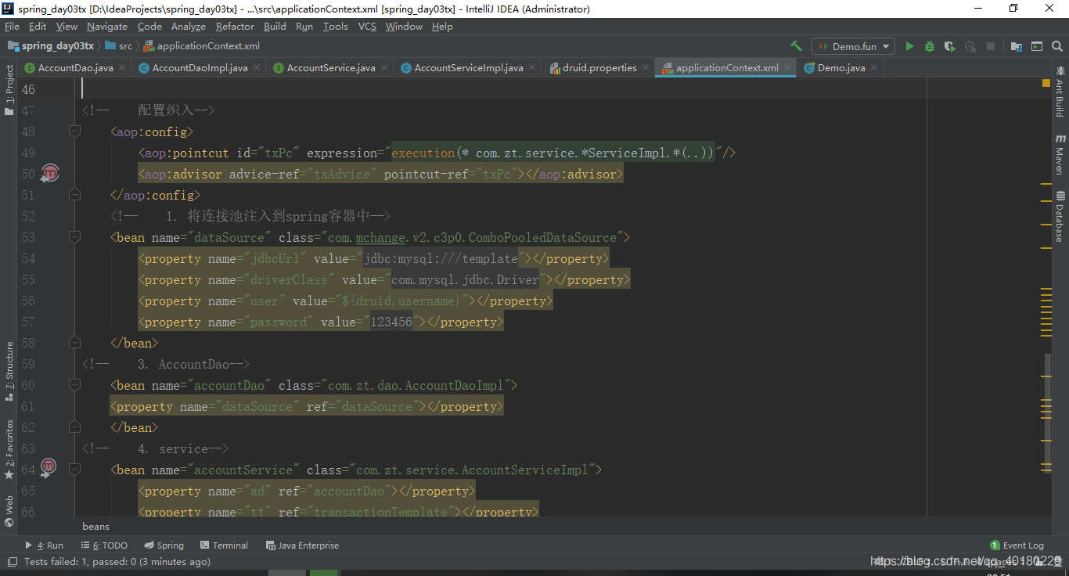Click fold end marker at line 58
1069x576 pixels.
point(74,343)
